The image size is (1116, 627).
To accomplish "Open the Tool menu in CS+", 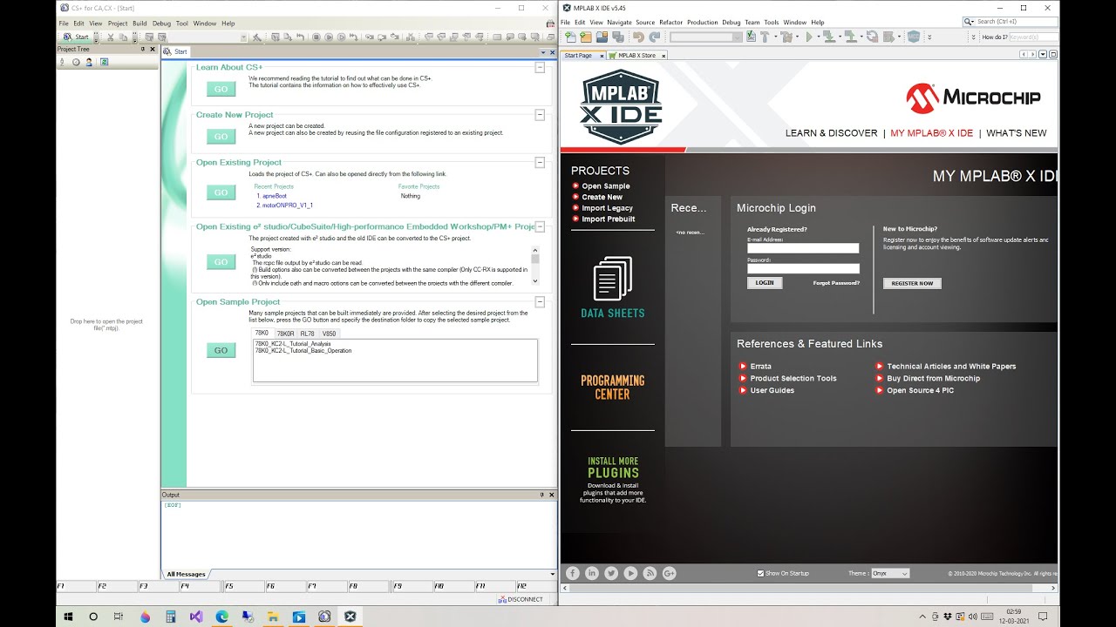I will tap(182, 24).
